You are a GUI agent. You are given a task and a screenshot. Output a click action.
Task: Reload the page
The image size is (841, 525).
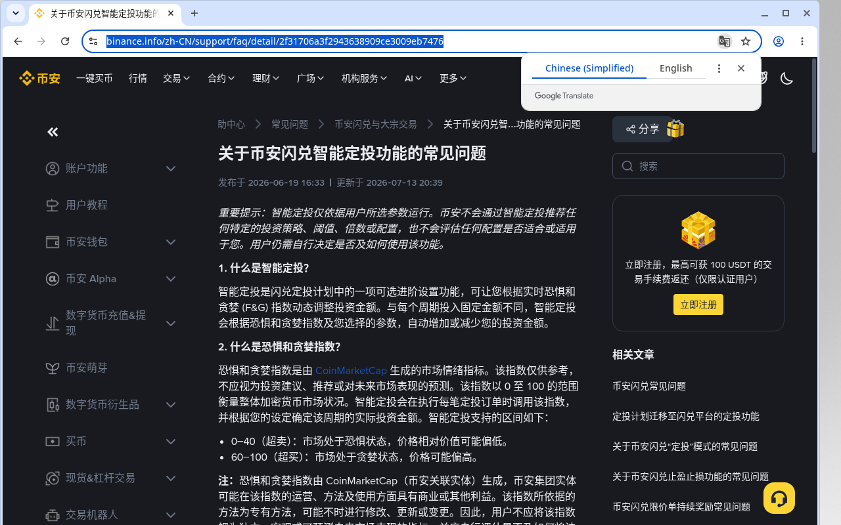[x=65, y=41]
